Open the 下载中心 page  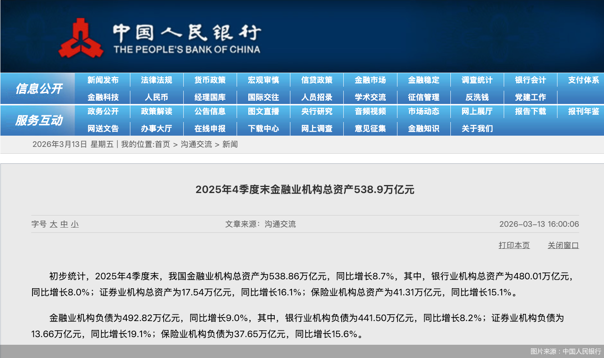(263, 128)
